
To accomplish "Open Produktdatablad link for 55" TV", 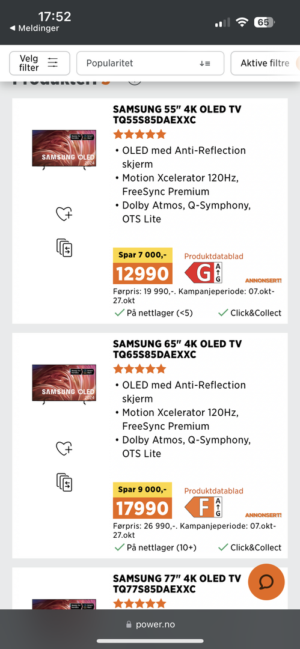I will coord(214,256).
